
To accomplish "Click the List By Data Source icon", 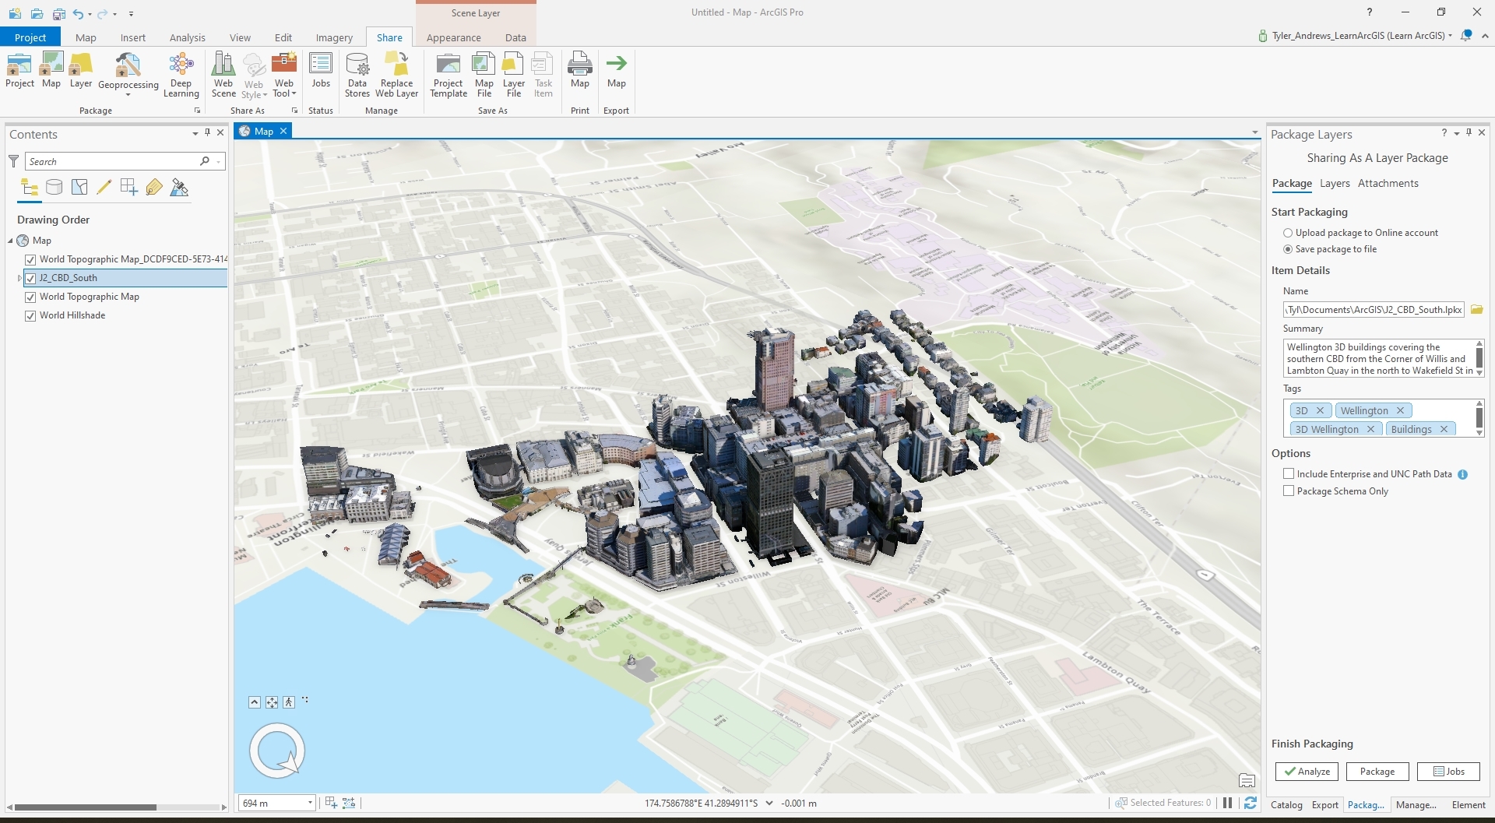I will click(x=54, y=188).
